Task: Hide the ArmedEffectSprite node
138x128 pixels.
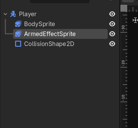Action: [112, 34]
